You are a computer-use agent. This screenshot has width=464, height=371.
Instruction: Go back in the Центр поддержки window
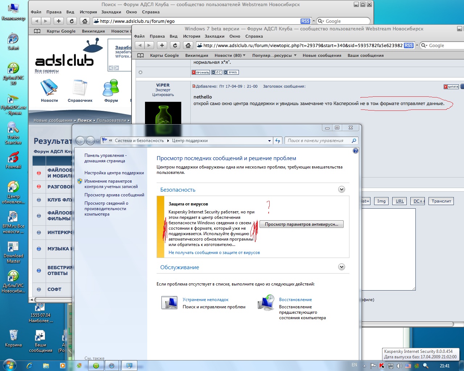[x=80, y=141]
